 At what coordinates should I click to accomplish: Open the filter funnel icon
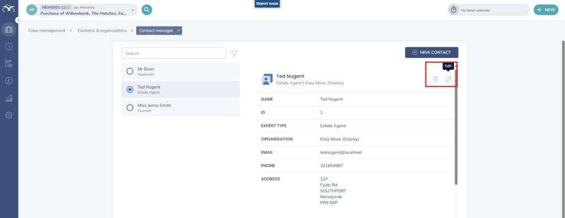coord(234,54)
